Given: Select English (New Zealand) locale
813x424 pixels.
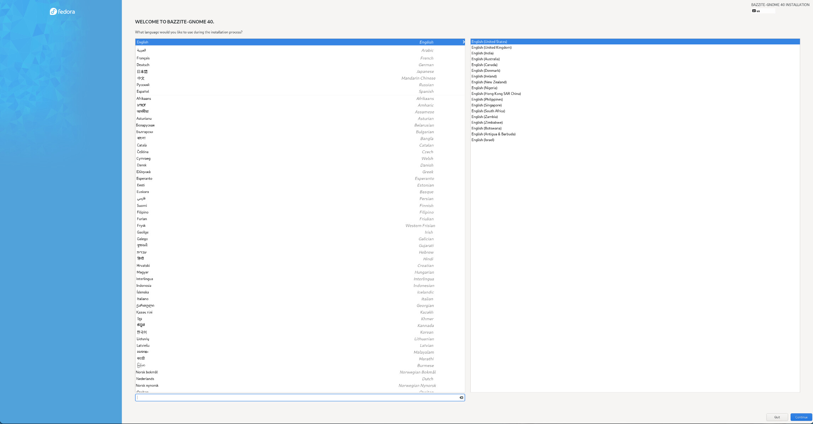Looking at the screenshot, I should tap(635, 82).
